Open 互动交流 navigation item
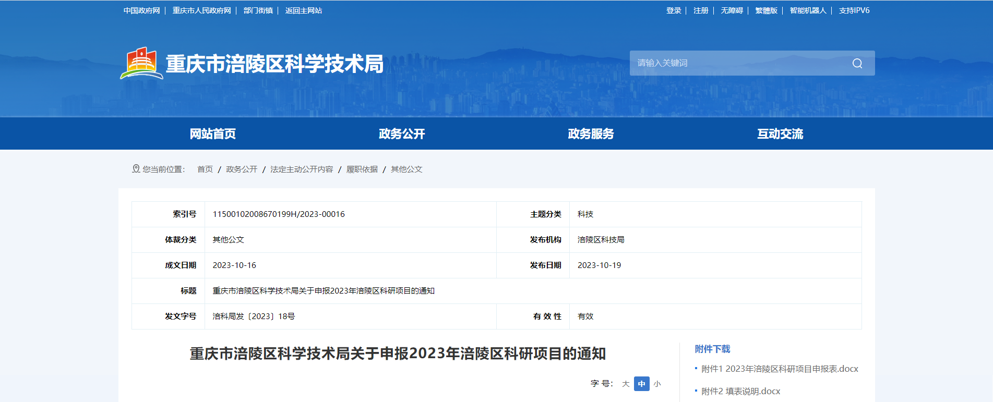993x402 pixels. 780,134
